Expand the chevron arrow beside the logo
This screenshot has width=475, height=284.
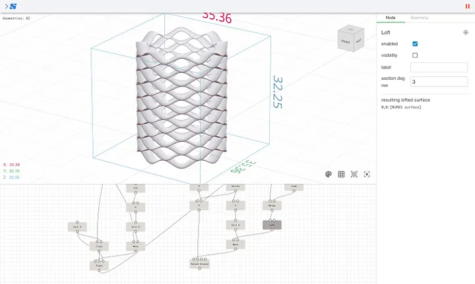pyautogui.click(x=7, y=6)
